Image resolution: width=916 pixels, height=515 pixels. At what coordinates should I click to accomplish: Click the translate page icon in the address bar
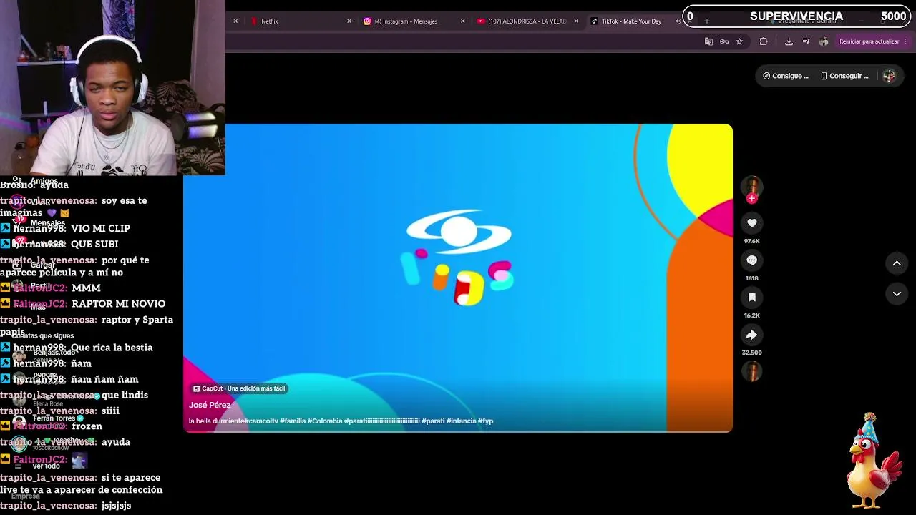pos(708,41)
